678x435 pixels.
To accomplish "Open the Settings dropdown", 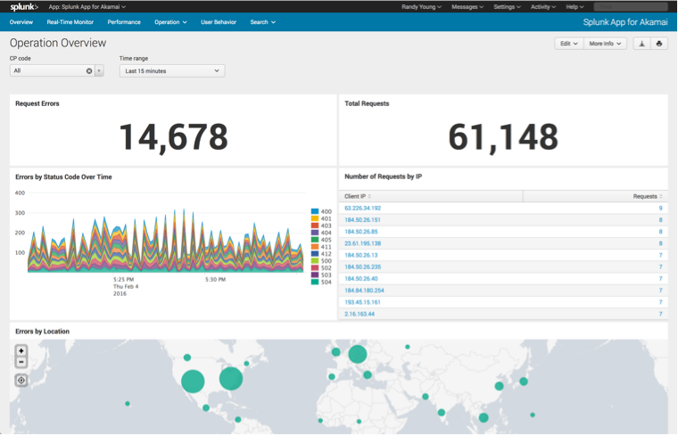I will pyautogui.click(x=508, y=7).
